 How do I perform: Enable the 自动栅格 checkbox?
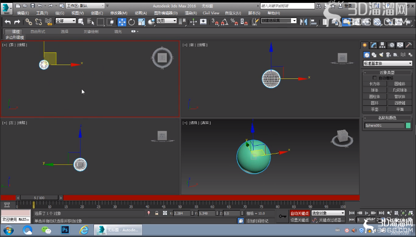coord(374,78)
